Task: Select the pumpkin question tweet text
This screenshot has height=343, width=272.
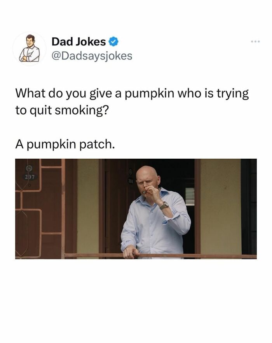Action: (132, 102)
